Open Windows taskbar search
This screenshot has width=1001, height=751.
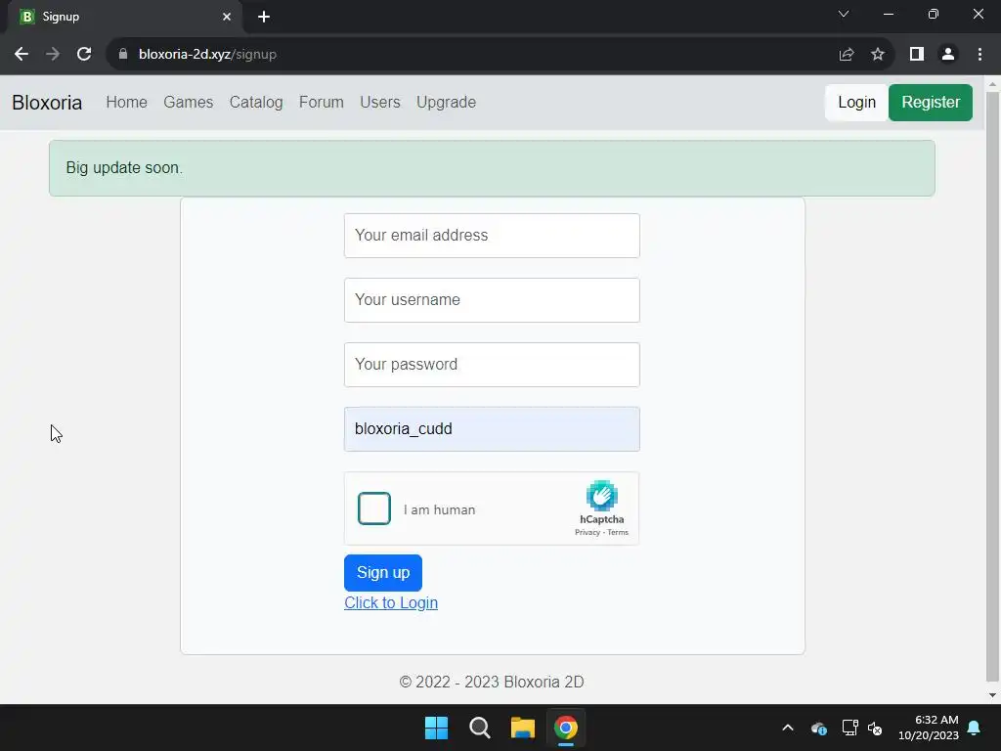(479, 728)
